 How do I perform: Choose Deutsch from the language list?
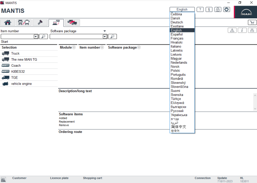point(182,22)
